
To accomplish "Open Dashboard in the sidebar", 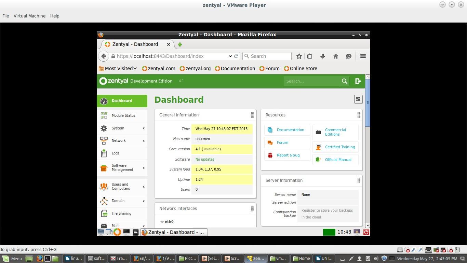I will click(x=122, y=101).
